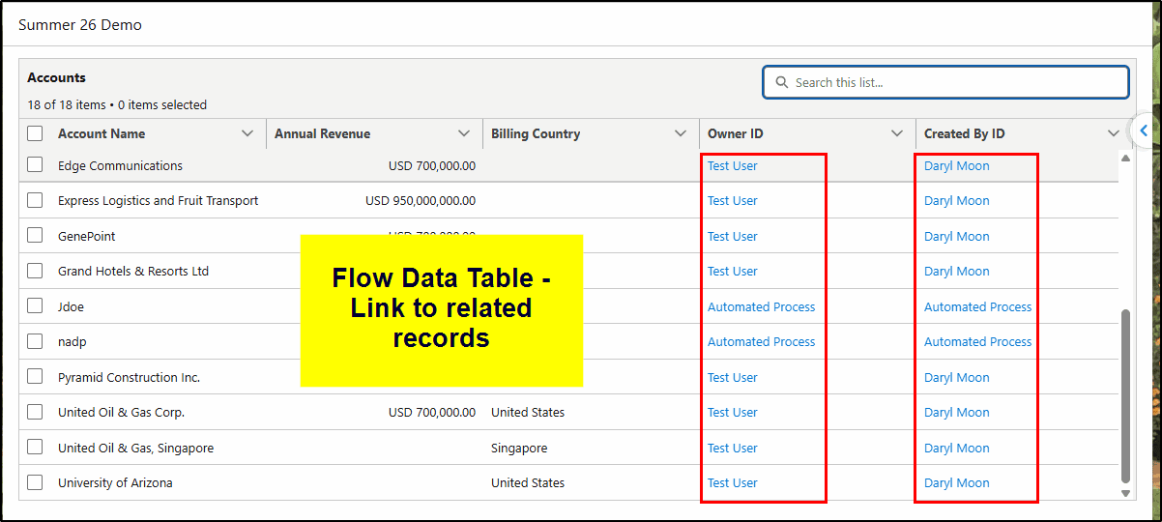Click scrollbar down arrow in Accounts table
Image resolution: width=1162 pixels, height=522 pixels.
pyautogui.click(x=1125, y=493)
